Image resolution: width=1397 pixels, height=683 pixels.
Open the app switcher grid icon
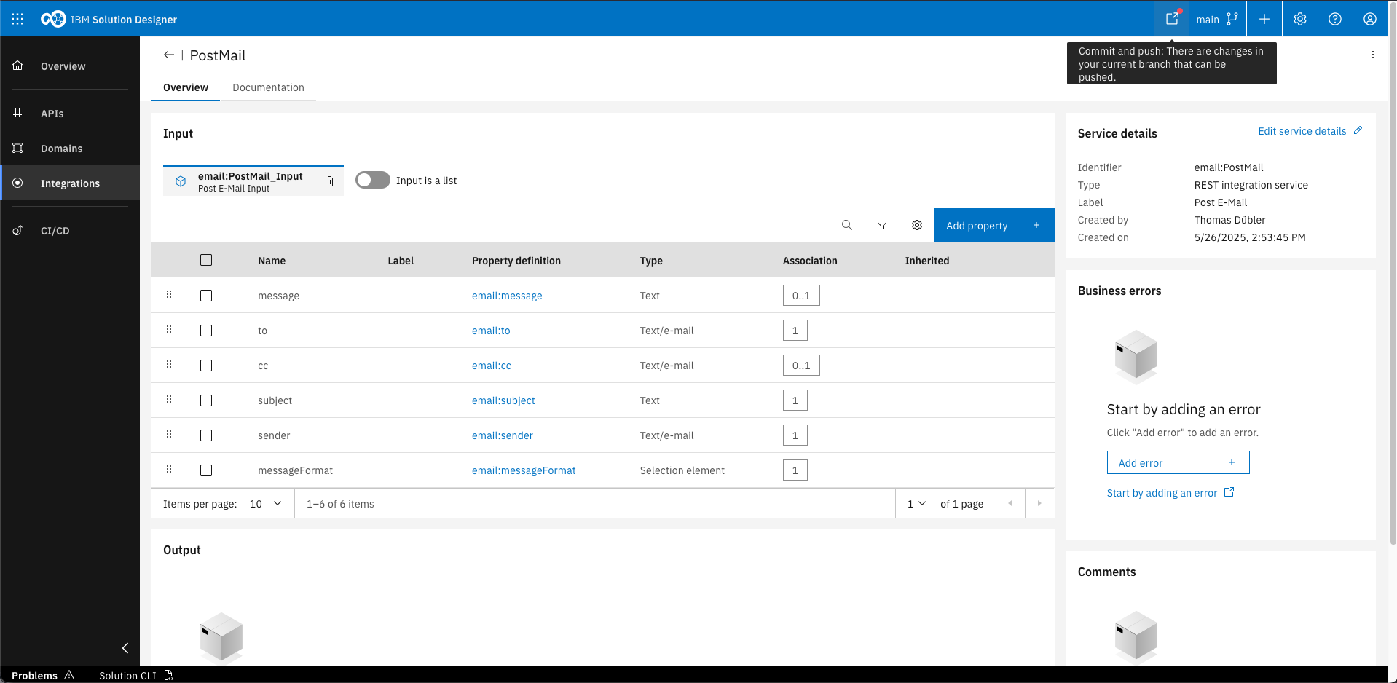tap(17, 19)
